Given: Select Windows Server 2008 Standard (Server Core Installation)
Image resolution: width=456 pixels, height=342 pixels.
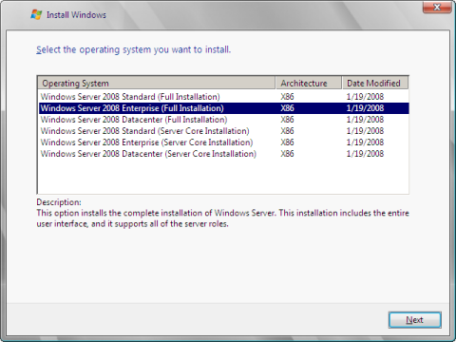Looking at the screenshot, I should pos(223,131).
